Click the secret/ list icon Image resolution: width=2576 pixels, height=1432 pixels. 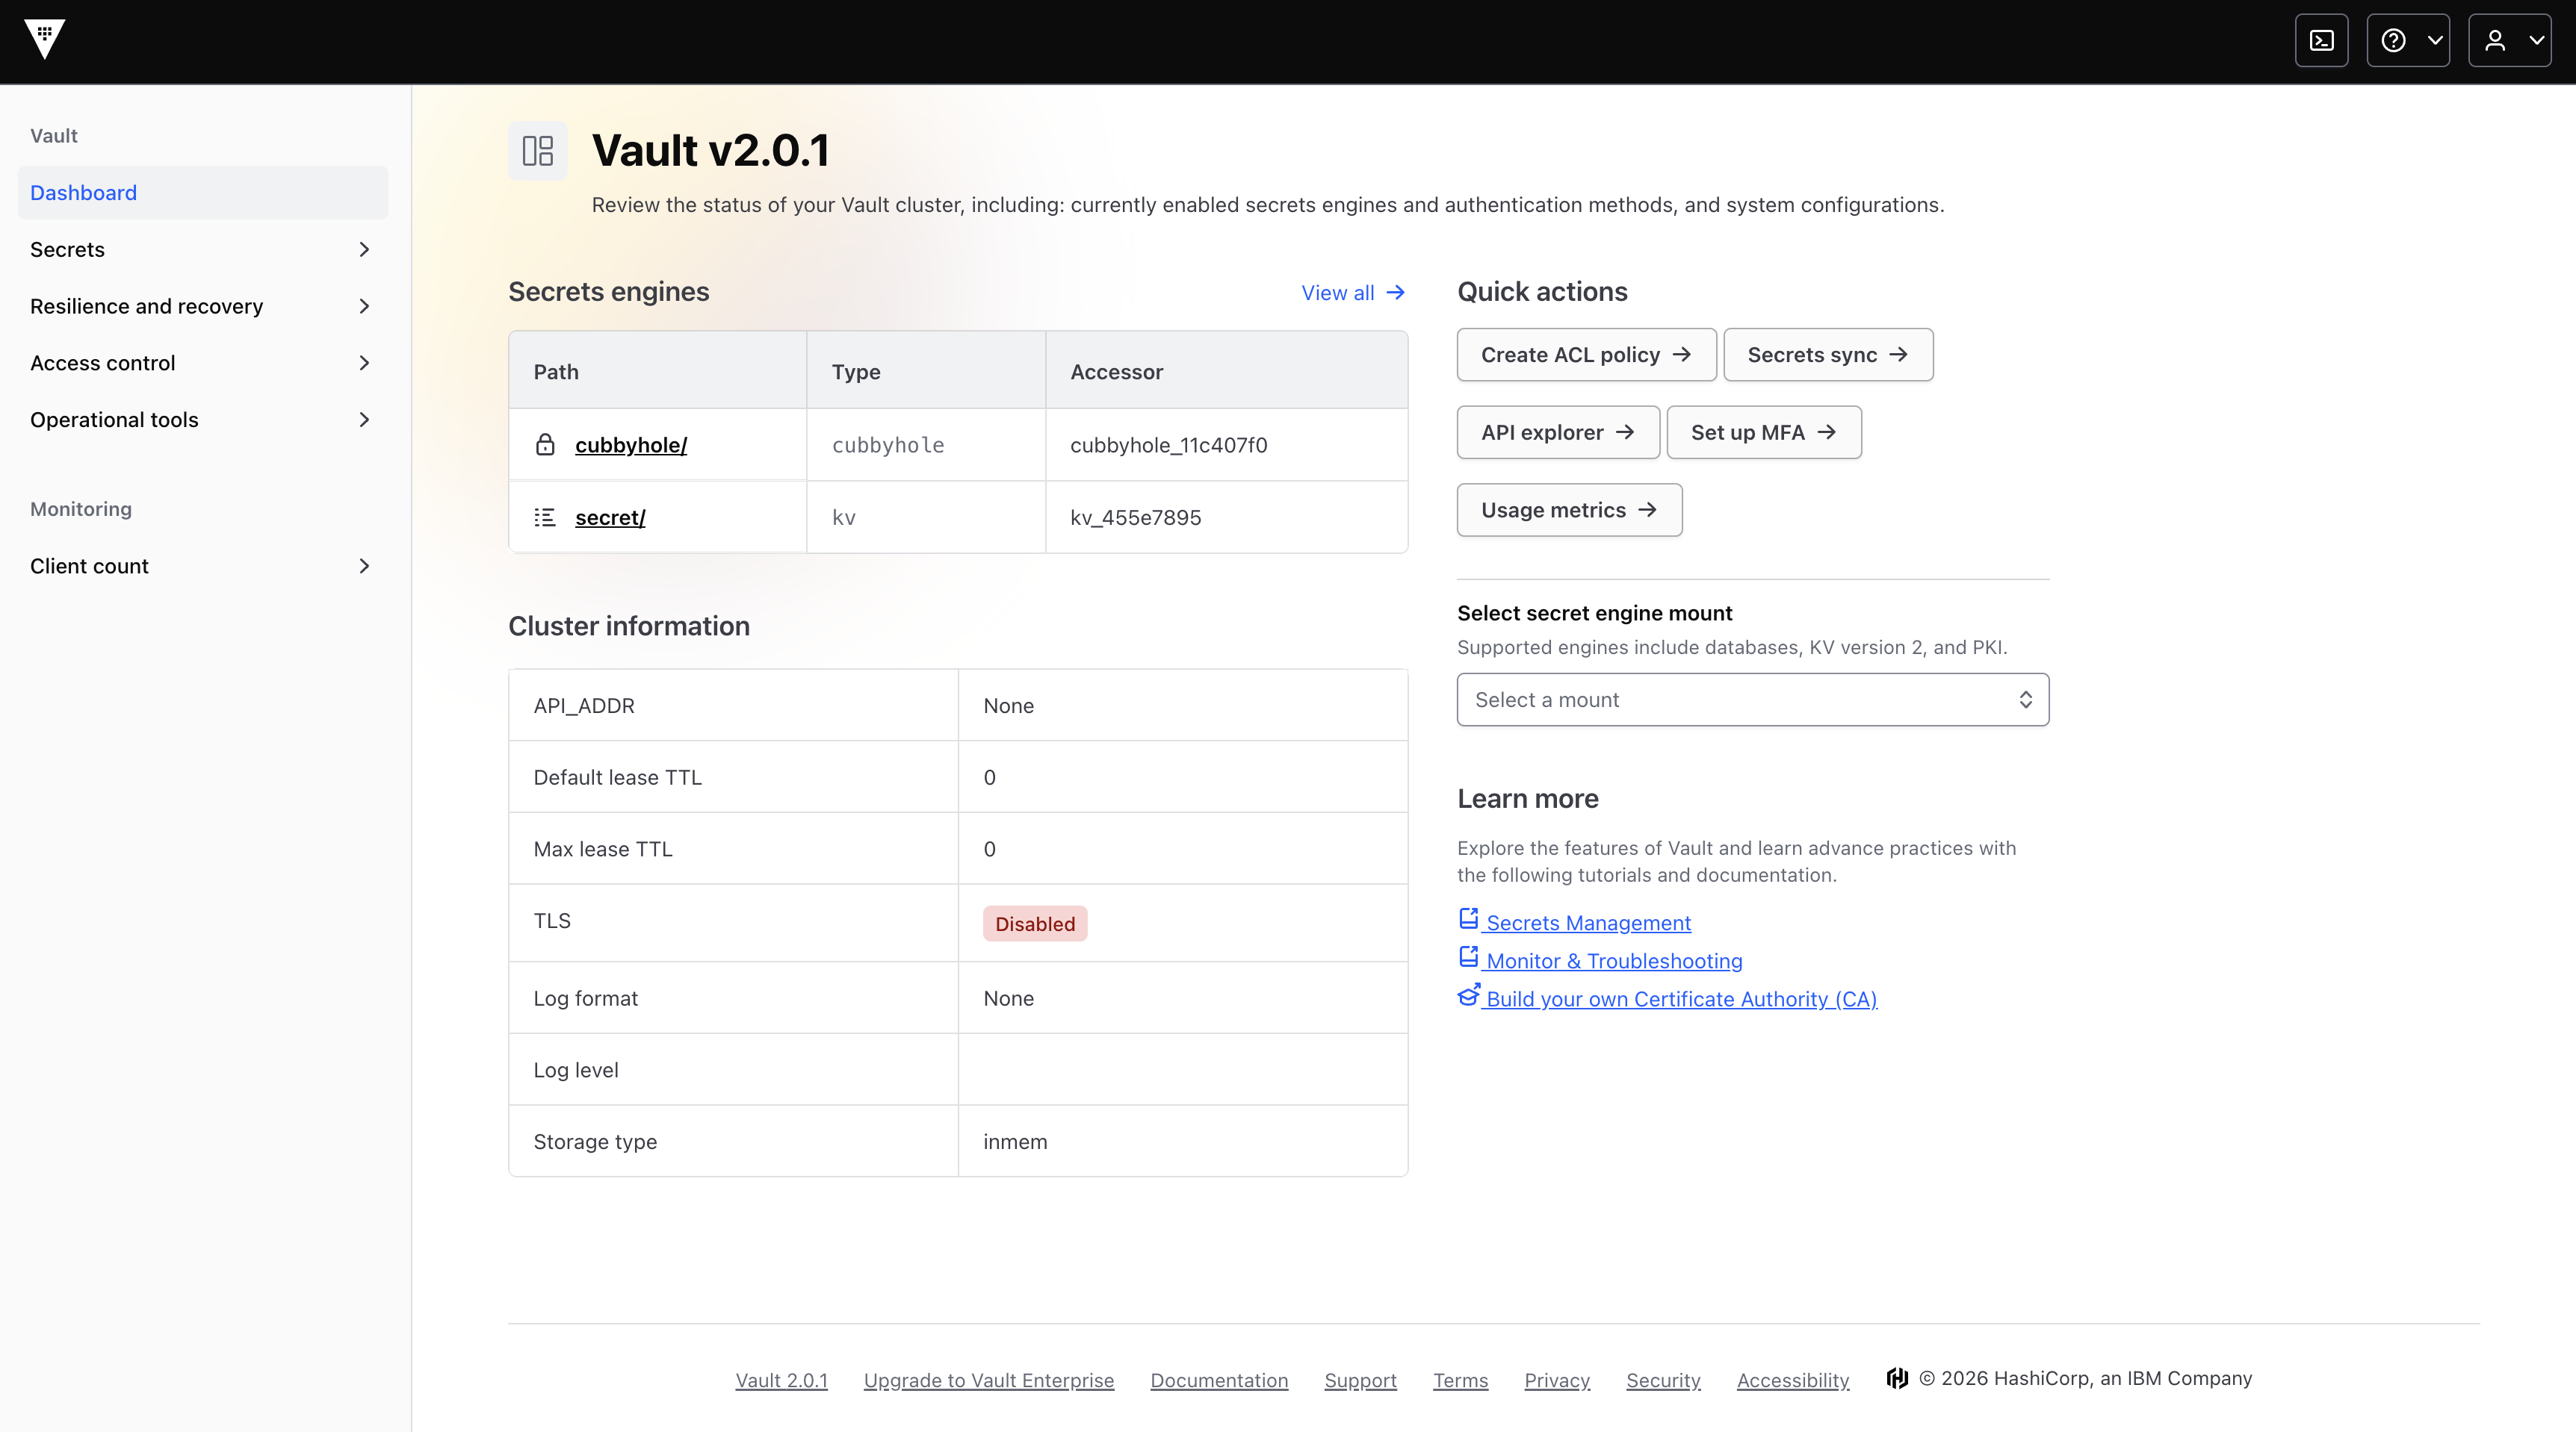click(545, 517)
